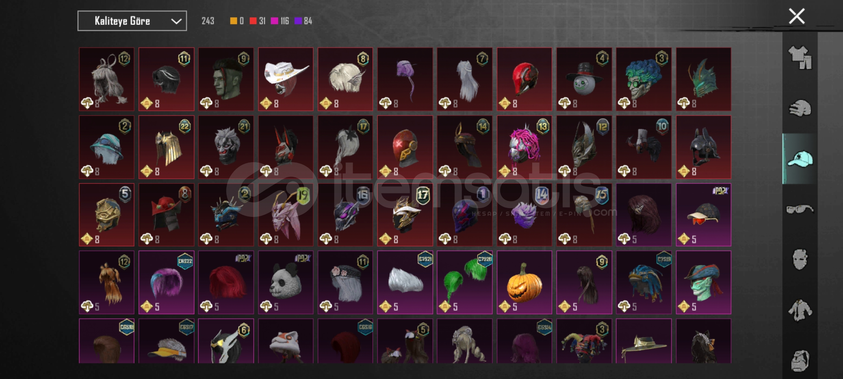Open the jacket category icon in sidebar
Screen dimensions: 843x379
coord(800,310)
